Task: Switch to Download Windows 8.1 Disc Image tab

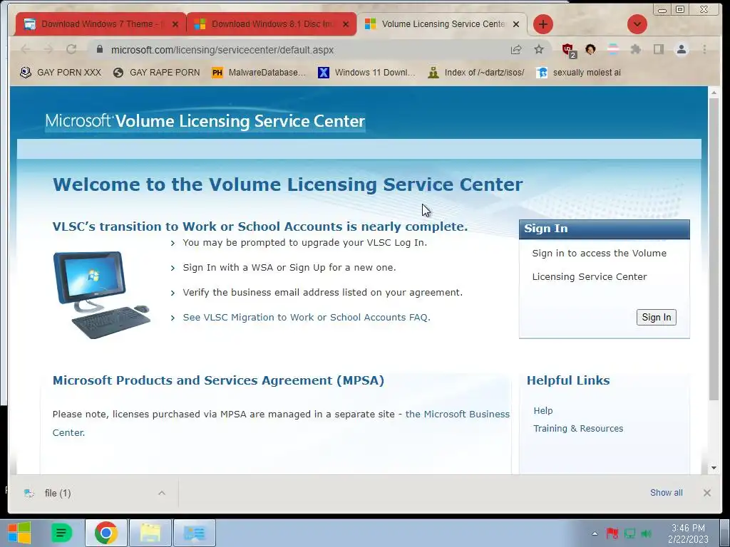Action: [272, 24]
